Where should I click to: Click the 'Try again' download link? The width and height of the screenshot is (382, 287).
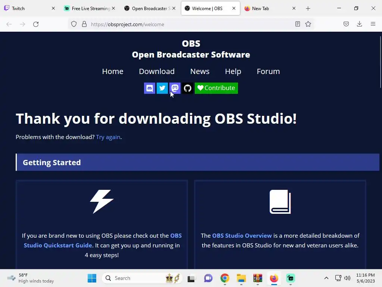click(x=108, y=137)
